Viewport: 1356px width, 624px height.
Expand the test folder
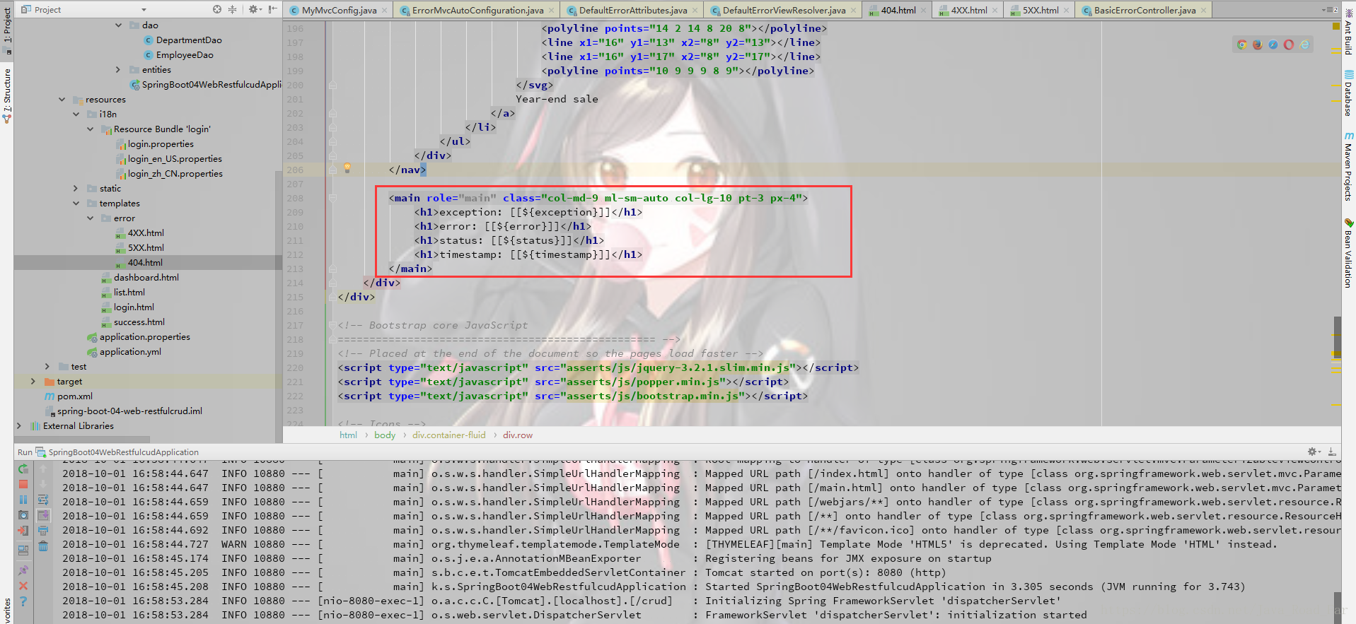[x=47, y=366]
